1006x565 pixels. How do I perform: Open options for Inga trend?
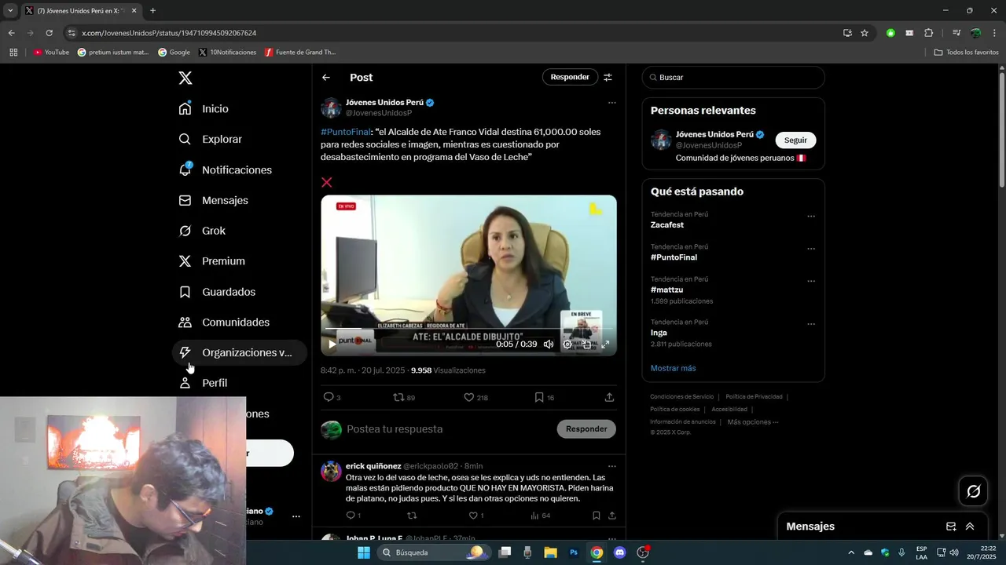pos(811,324)
